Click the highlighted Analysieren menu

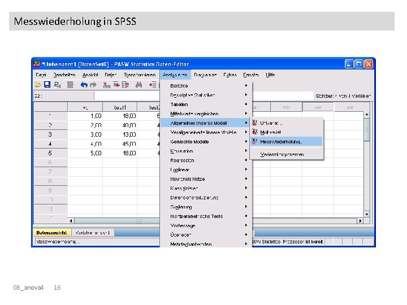pyautogui.click(x=175, y=75)
